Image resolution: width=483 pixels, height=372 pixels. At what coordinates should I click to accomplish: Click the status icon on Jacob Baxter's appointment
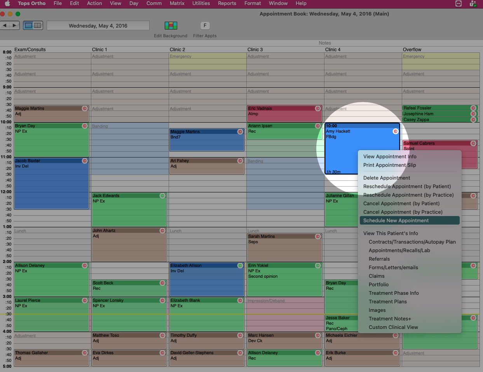coord(85,161)
